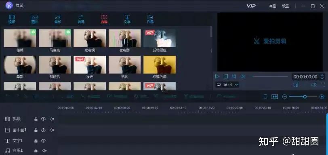Select the 文字1 track T icon
This screenshot has width=328, height=155.
[x=8, y=141]
